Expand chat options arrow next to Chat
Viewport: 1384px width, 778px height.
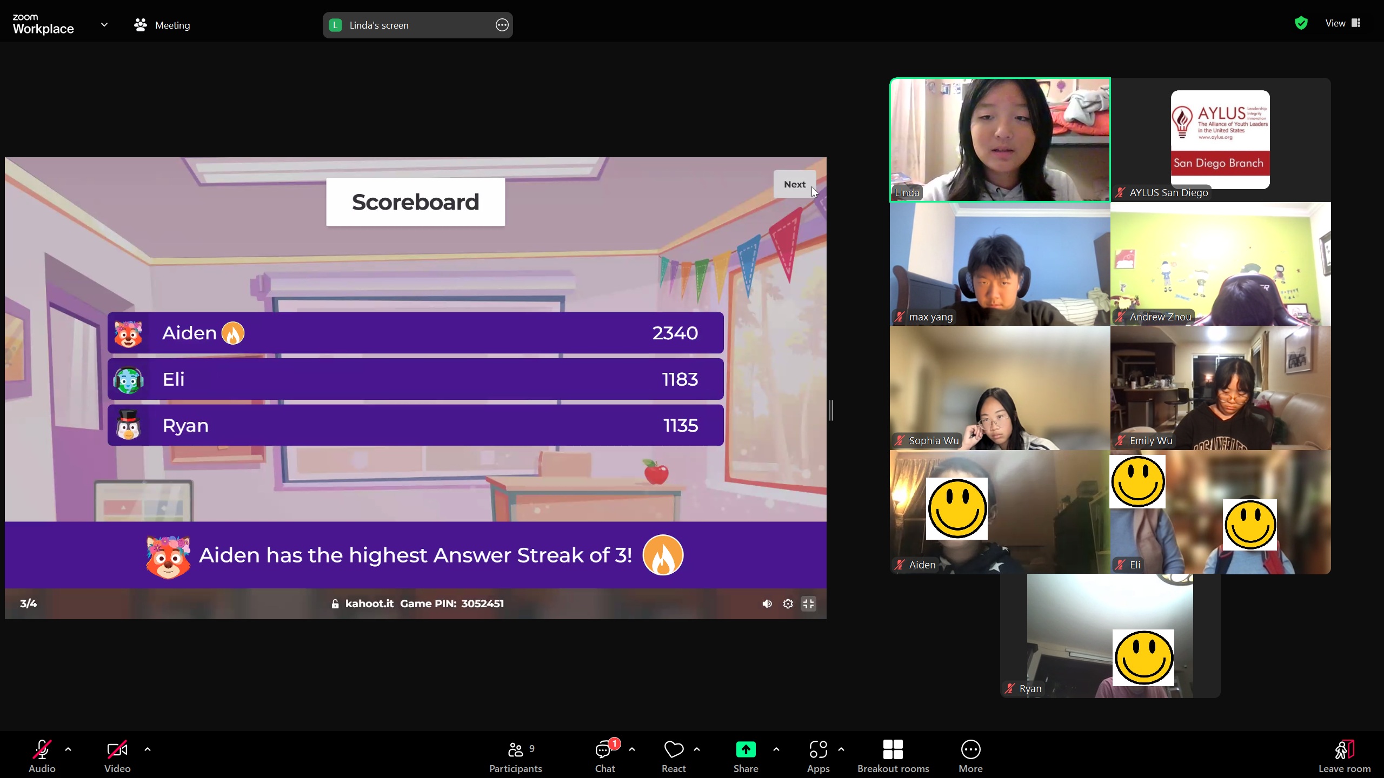pos(632,749)
